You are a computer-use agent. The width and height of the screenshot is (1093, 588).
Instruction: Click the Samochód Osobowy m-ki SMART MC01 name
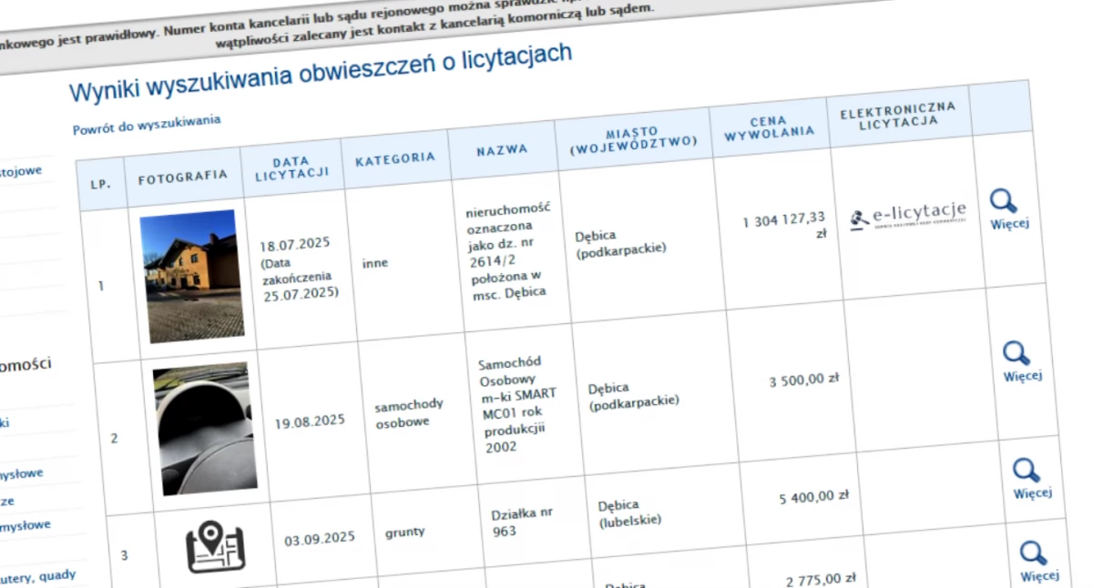[x=517, y=404]
